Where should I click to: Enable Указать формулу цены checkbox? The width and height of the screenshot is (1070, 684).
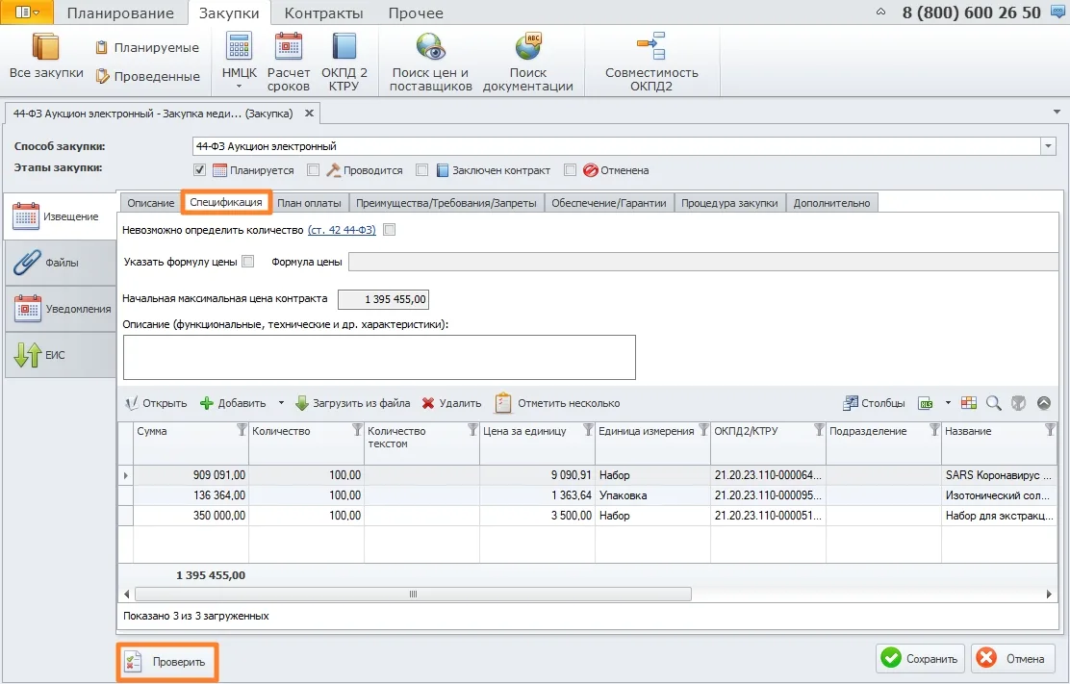pyautogui.click(x=248, y=261)
